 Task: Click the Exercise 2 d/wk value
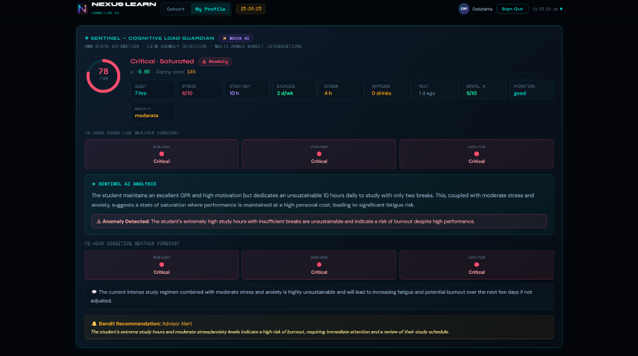tap(285, 93)
